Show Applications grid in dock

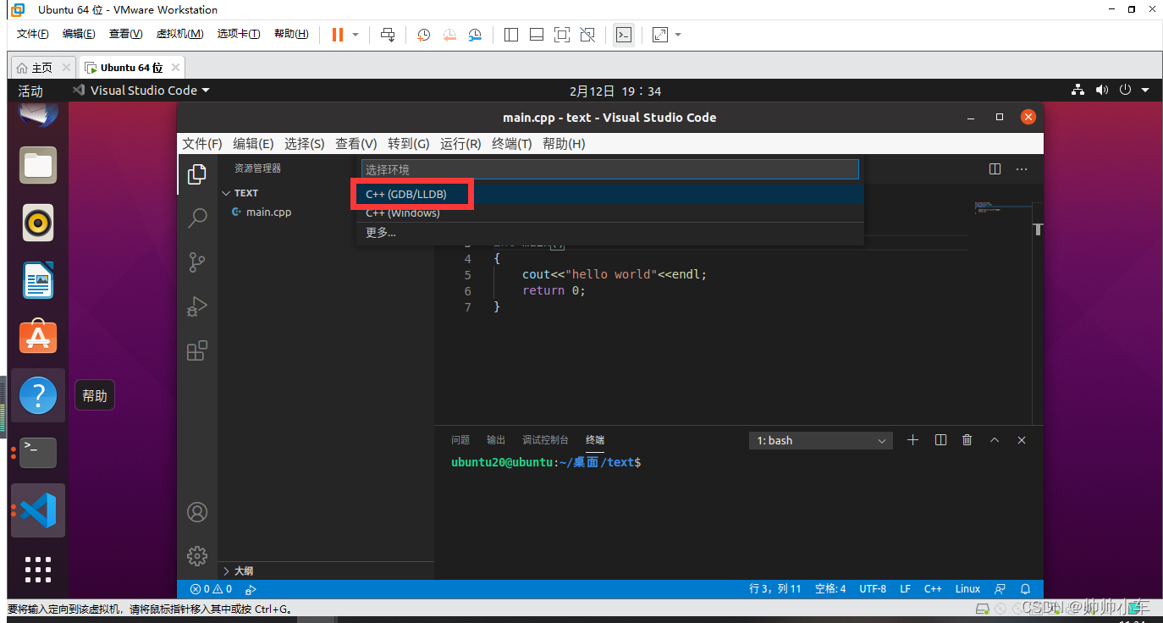click(x=38, y=569)
